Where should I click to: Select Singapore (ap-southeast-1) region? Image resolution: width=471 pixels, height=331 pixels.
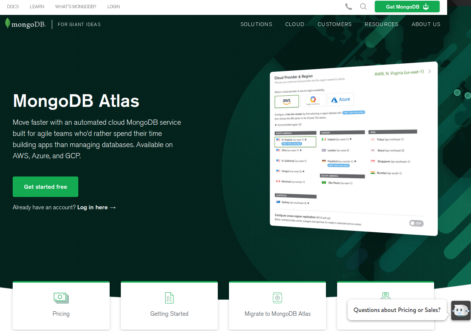(390, 162)
